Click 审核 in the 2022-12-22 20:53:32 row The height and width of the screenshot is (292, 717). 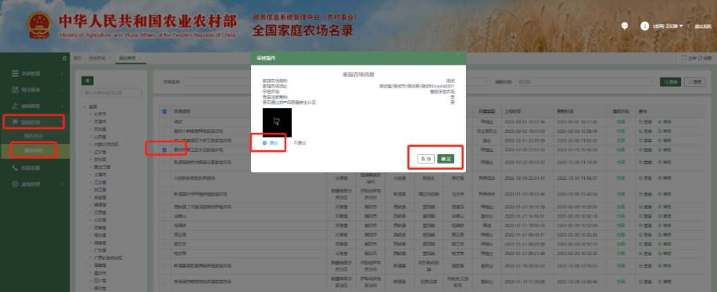pyautogui.click(x=665, y=162)
